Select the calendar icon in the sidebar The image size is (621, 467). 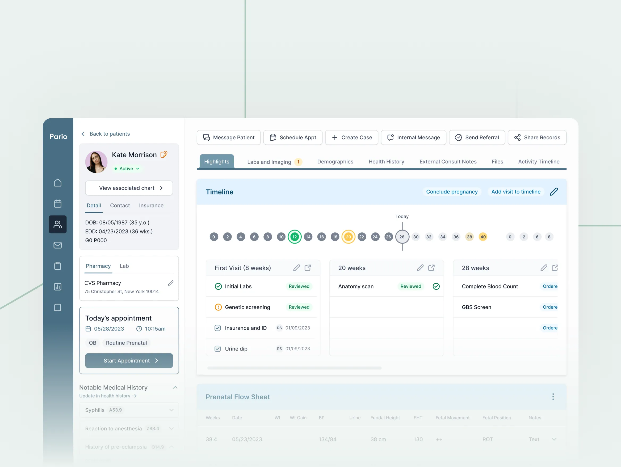point(57,204)
